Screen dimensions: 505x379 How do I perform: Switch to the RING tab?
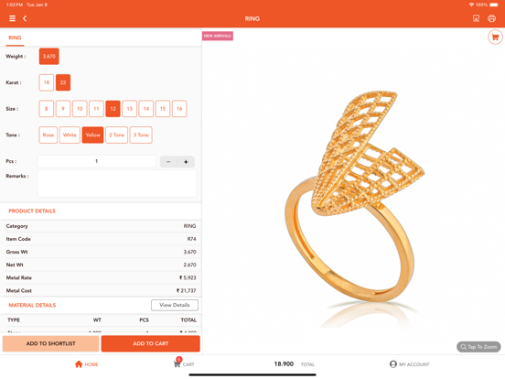pyautogui.click(x=15, y=38)
